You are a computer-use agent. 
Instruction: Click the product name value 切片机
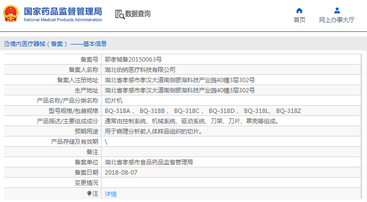tap(113, 100)
